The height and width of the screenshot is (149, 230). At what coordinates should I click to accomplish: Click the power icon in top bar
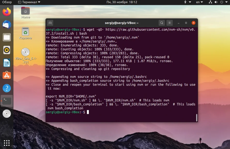[x=222, y=2]
